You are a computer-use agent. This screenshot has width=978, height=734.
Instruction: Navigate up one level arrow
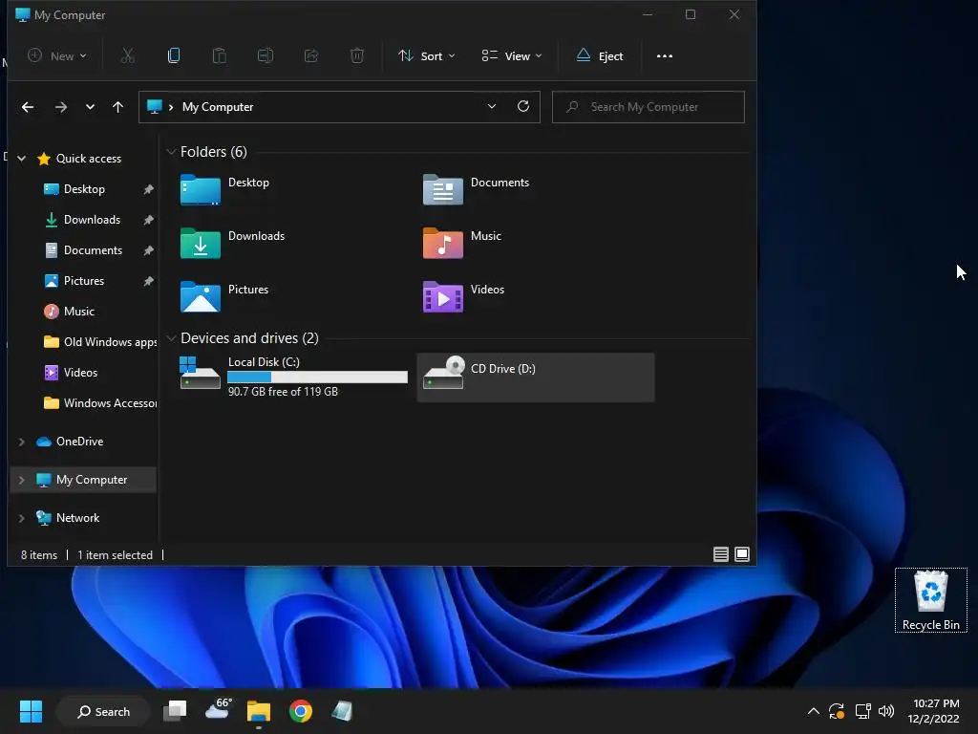tap(117, 107)
